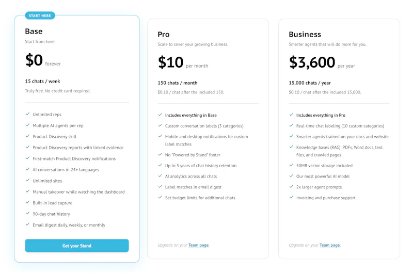
Task: Click the checkmark beside 90-day chat history
Action: pyautogui.click(x=27, y=214)
